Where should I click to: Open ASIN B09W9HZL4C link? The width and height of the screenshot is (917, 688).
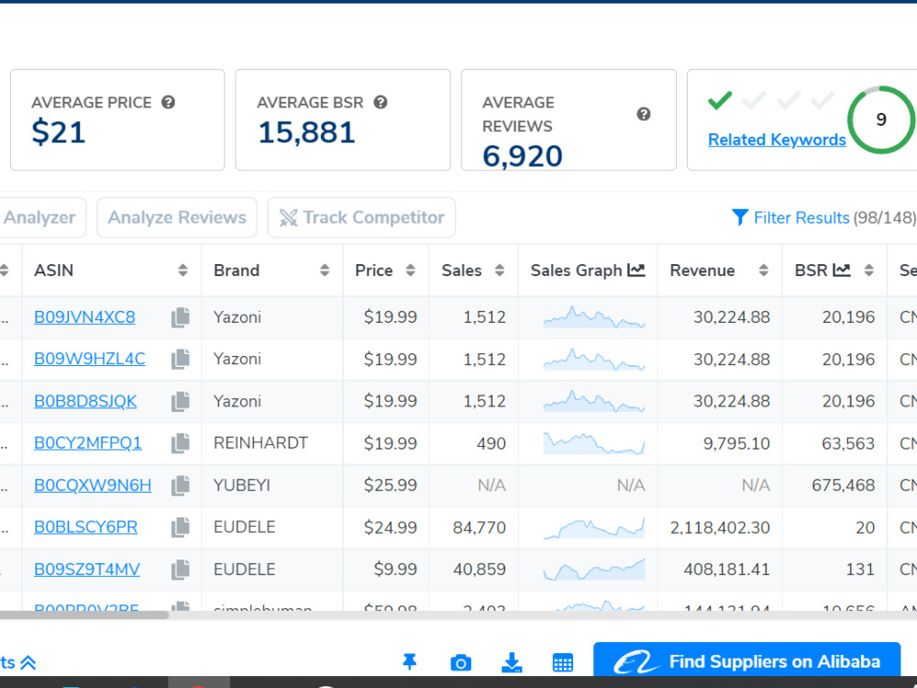pyautogui.click(x=90, y=359)
